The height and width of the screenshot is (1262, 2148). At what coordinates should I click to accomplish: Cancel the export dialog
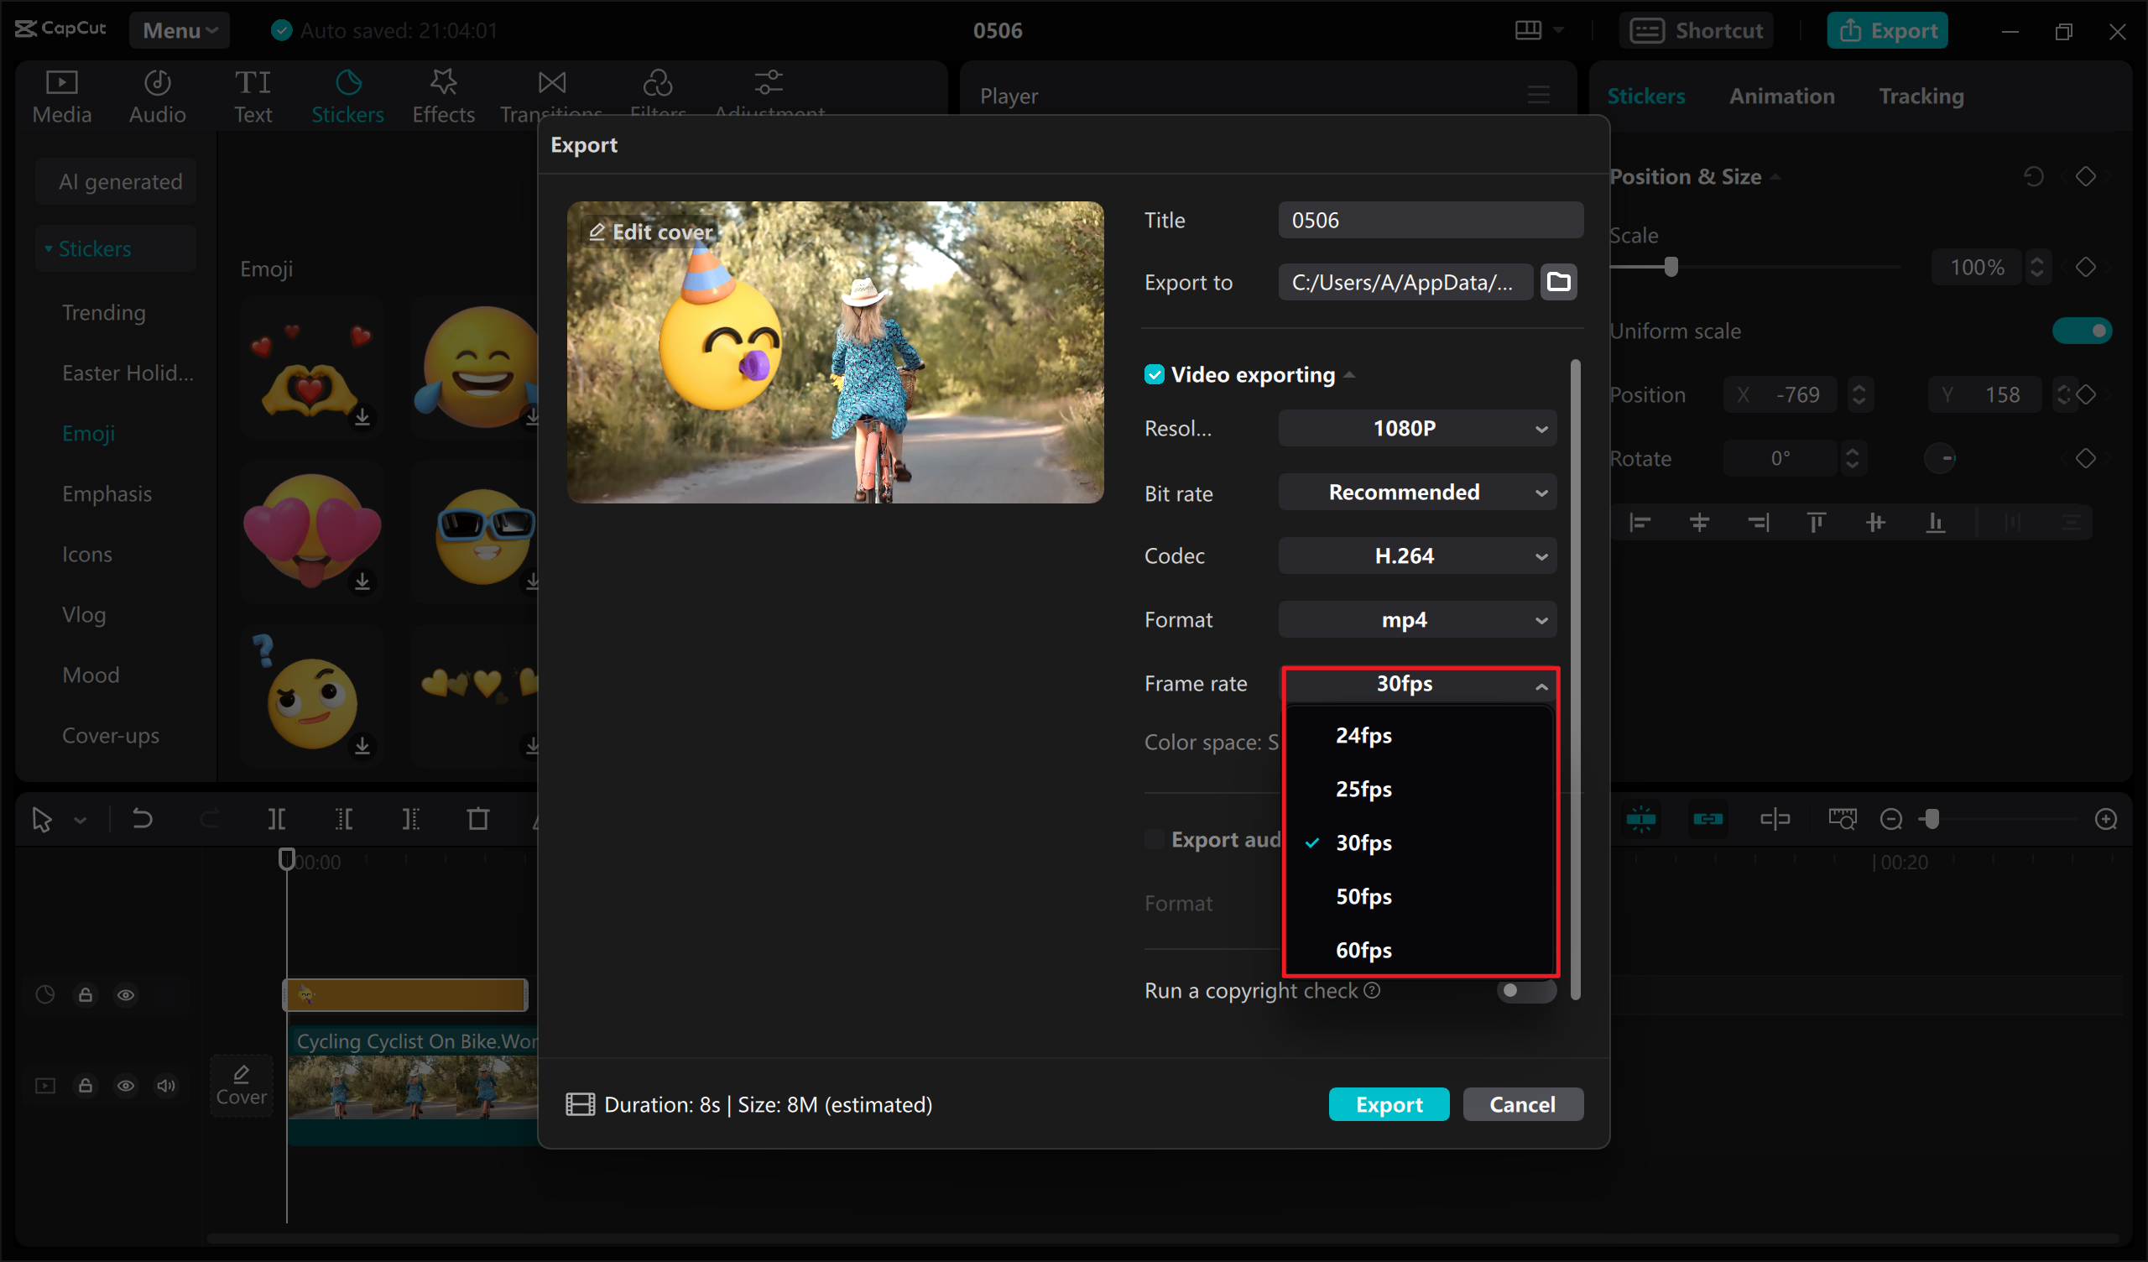pos(1523,1103)
